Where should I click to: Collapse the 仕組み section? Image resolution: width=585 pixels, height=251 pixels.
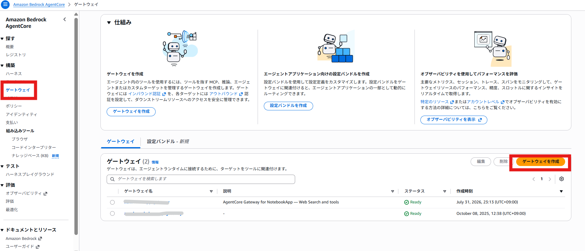(x=109, y=23)
